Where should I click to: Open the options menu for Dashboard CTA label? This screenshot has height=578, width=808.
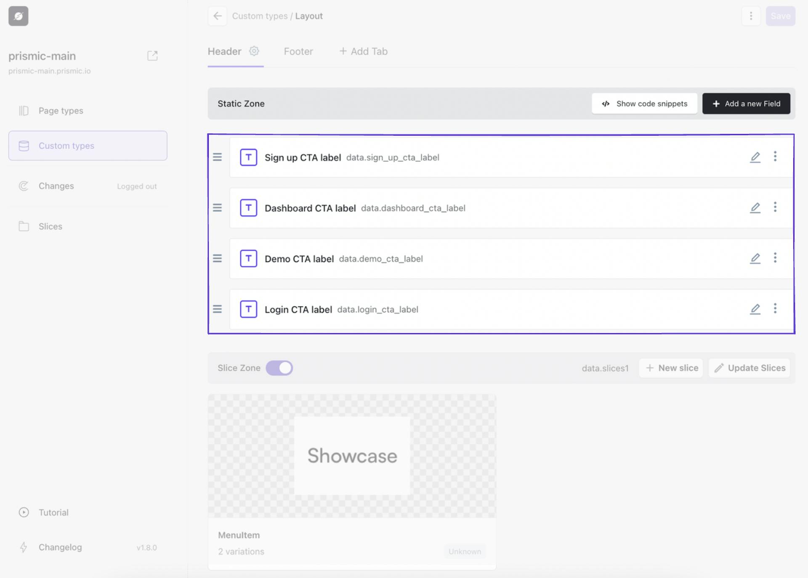click(775, 207)
